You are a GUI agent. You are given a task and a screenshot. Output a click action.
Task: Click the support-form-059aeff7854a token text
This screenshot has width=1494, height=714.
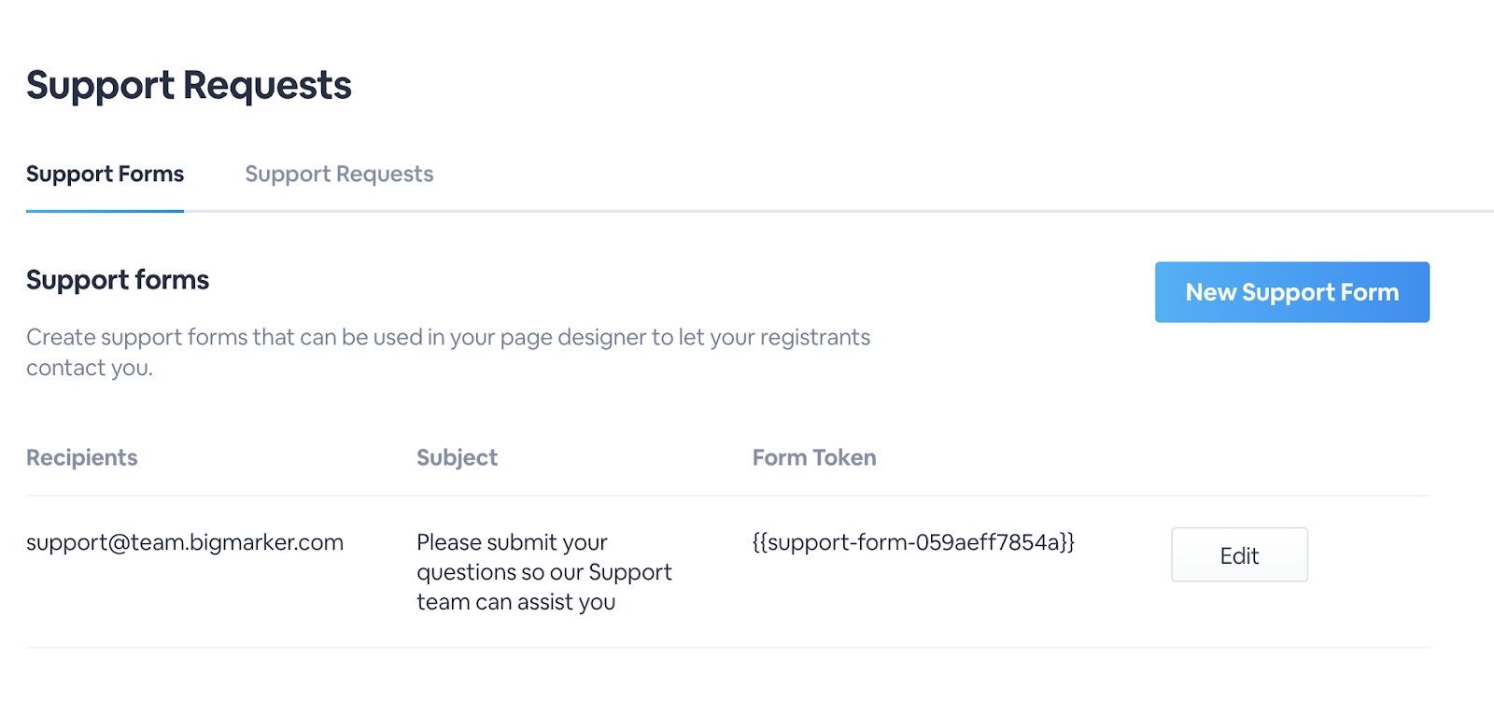coord(913,543)
